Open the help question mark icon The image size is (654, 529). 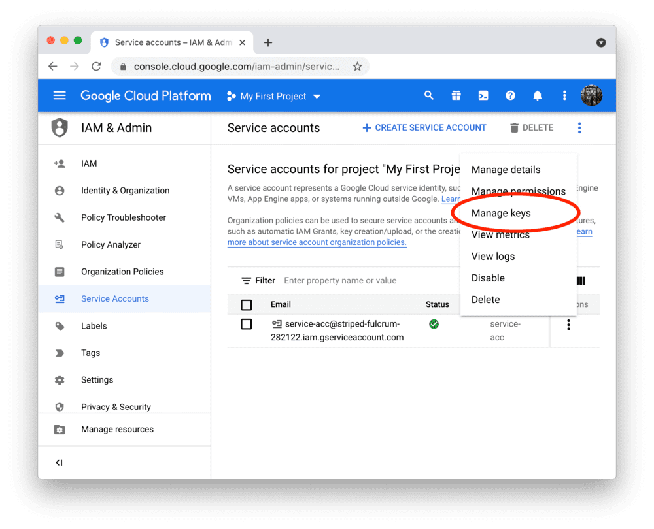[510, 95]
